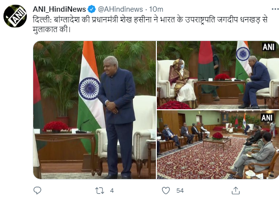Open the share upload icon

(x=236, y=191)
